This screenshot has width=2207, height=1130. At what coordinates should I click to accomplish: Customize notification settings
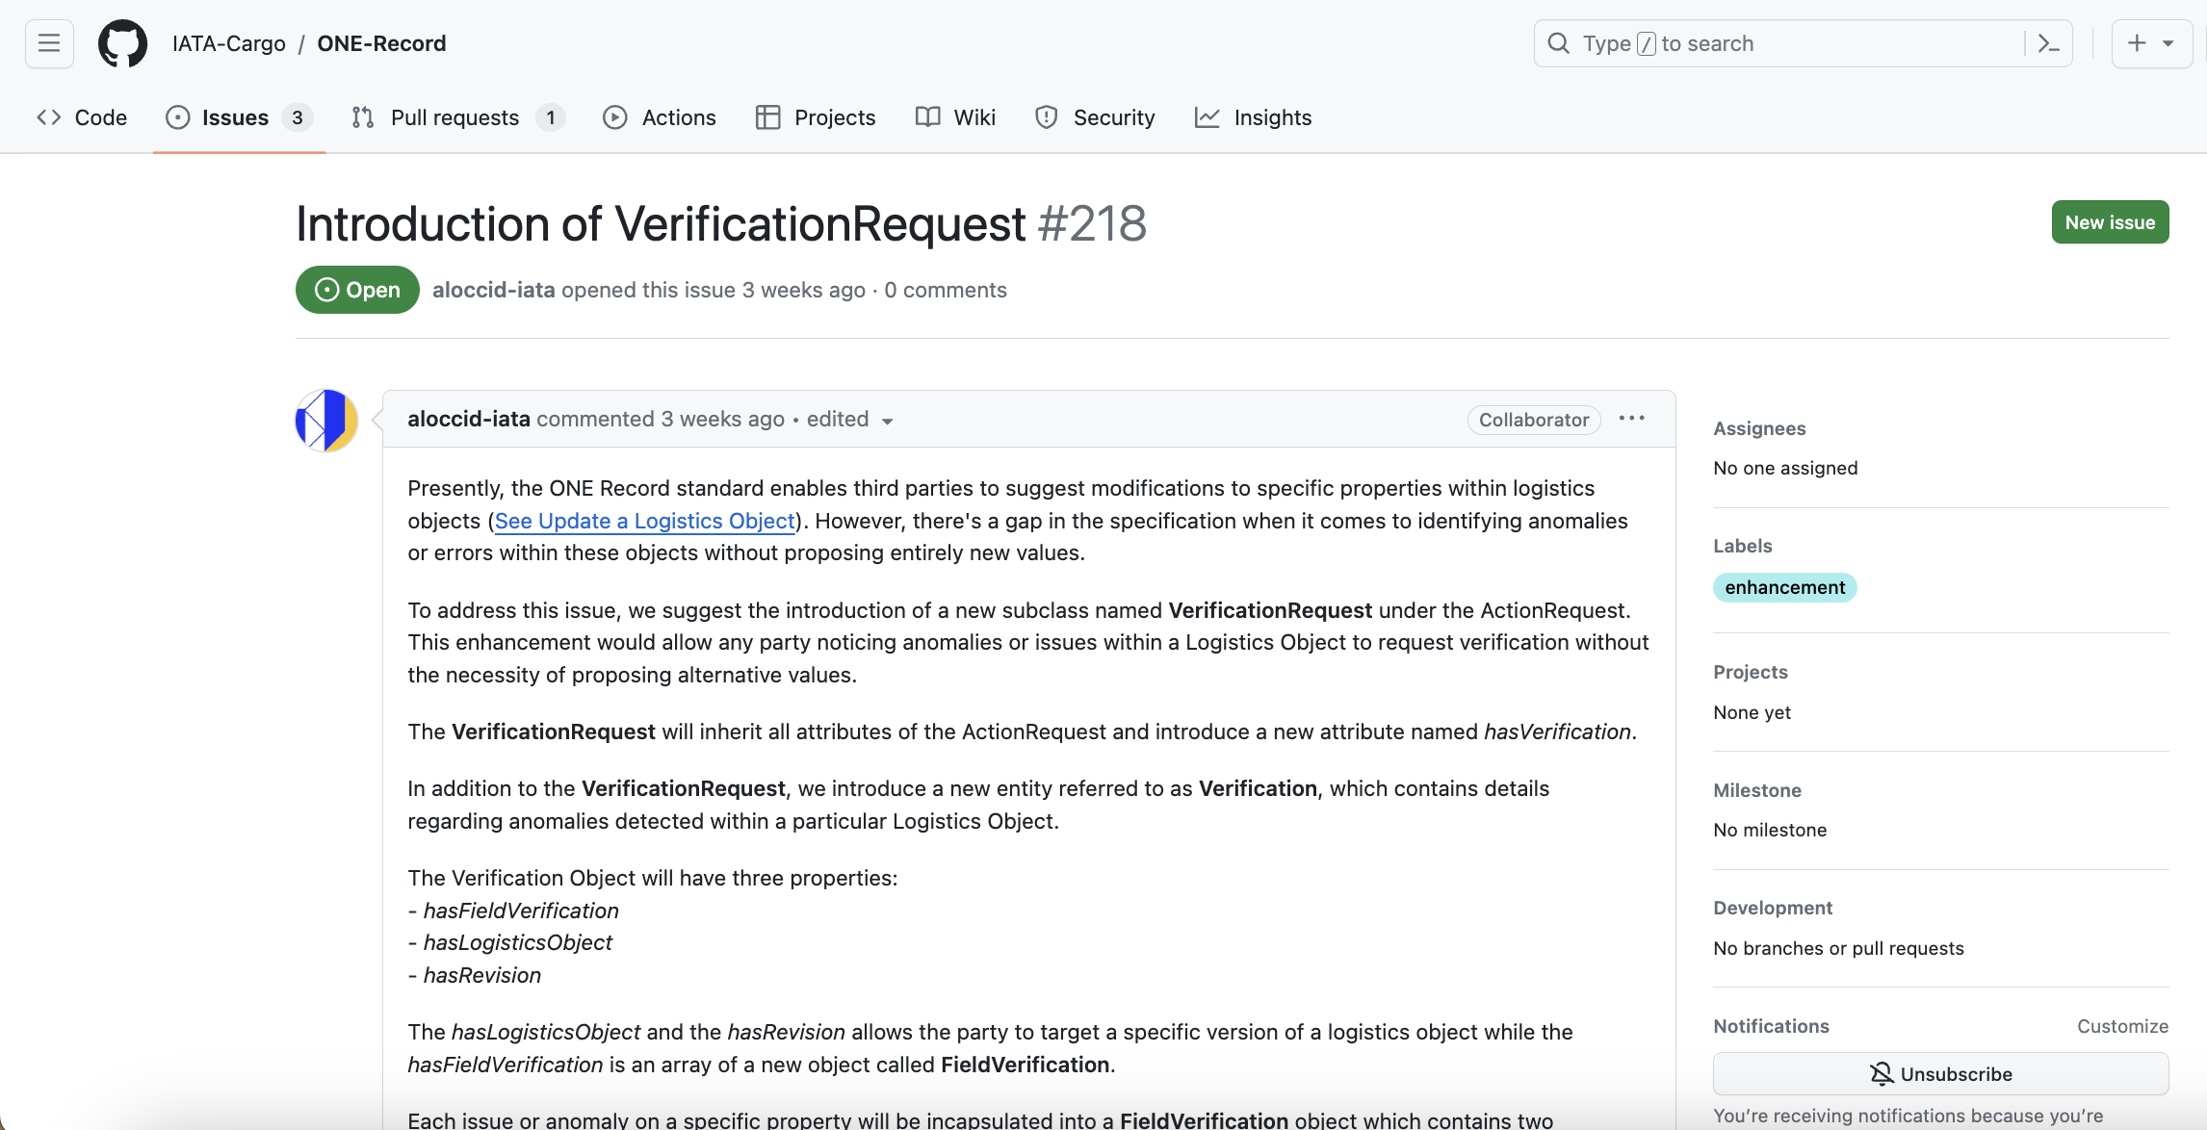click(x=2122, y=1026)
